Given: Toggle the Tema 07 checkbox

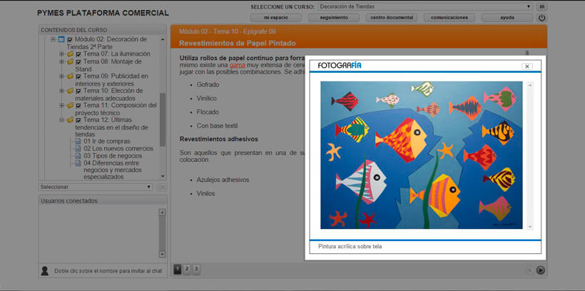Looking at the screenshot, I should [x=78, y=54].
